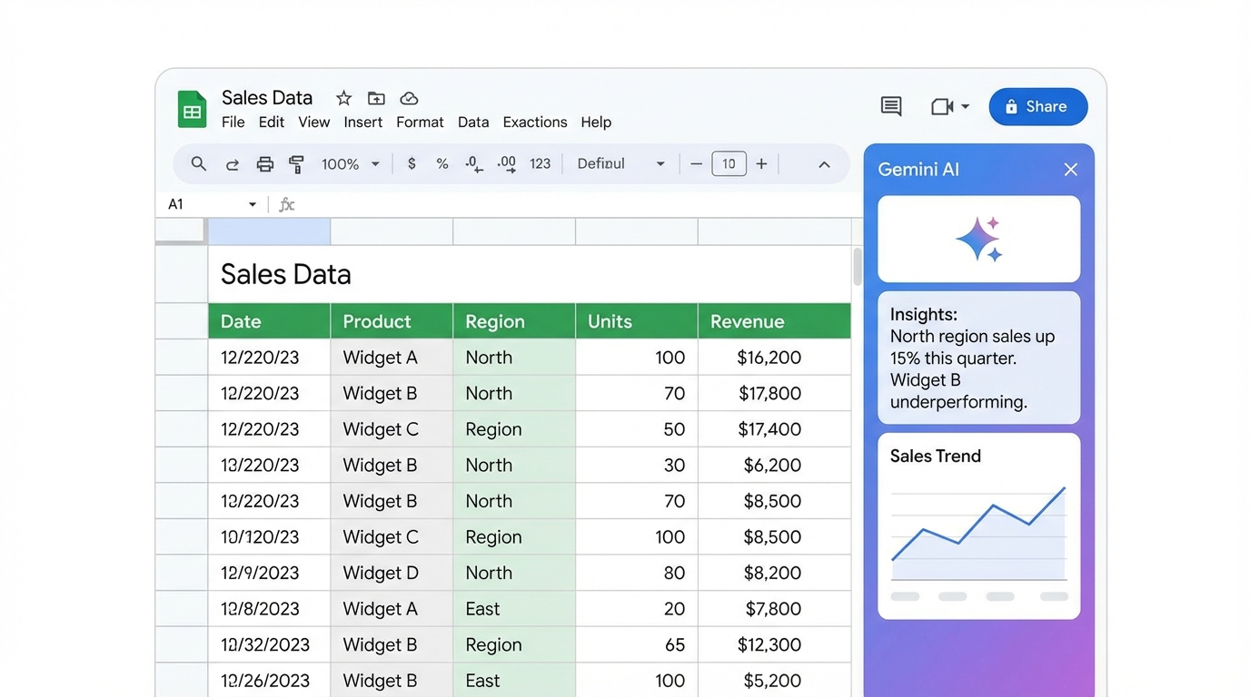Viewport: 1250px width, 697px height.
Task: Click cell with revenue $5,200
Action: pos(775,680)
